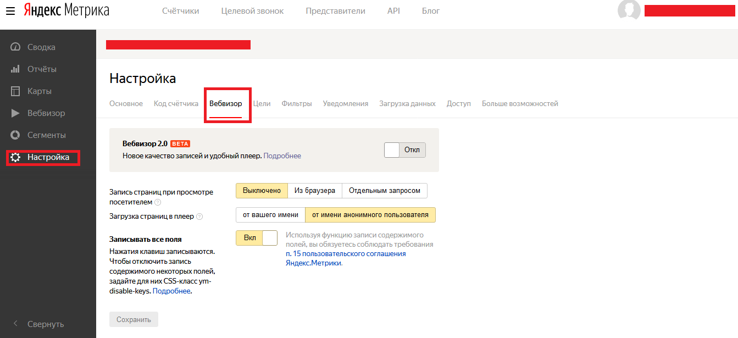This screenshot has height=338, width=738.
Task: Click the Вебвизор play icon in sidebar
Action: (16, 113)
